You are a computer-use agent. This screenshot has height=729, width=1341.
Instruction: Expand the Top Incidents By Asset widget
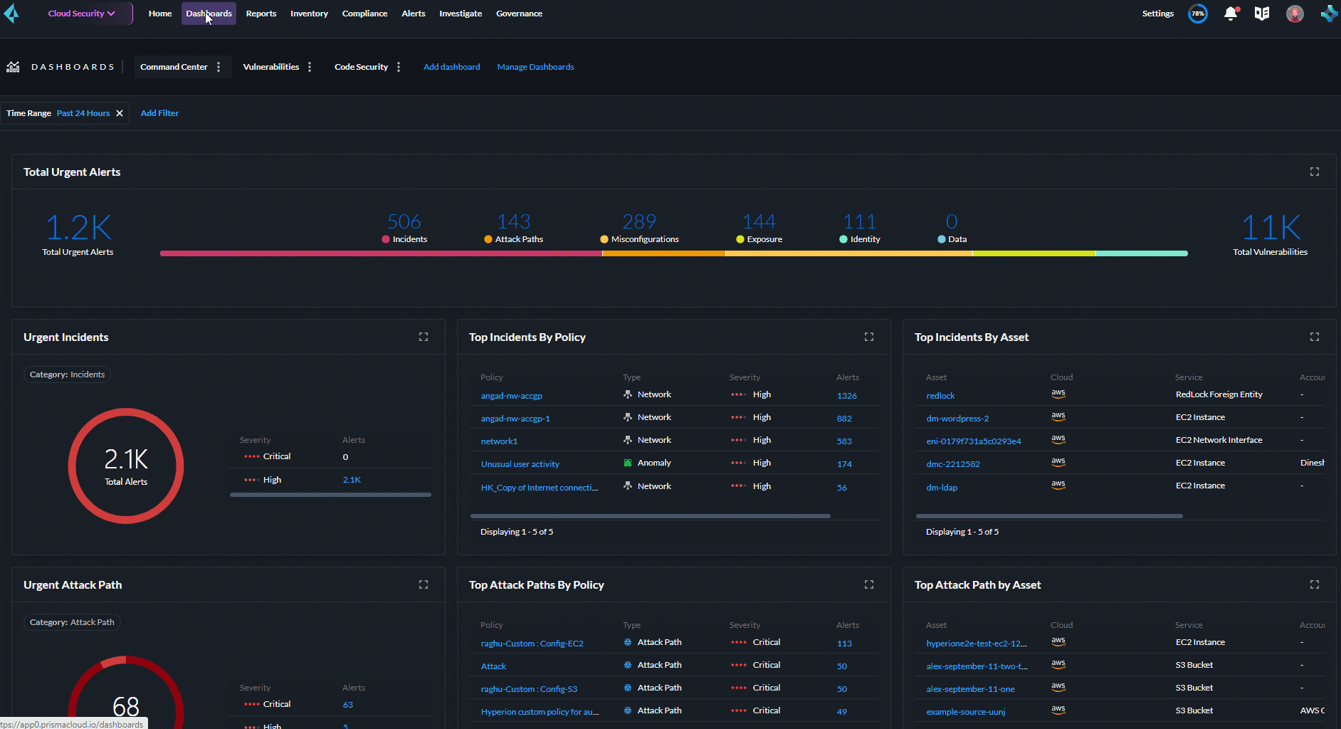tap(1315, 337)
